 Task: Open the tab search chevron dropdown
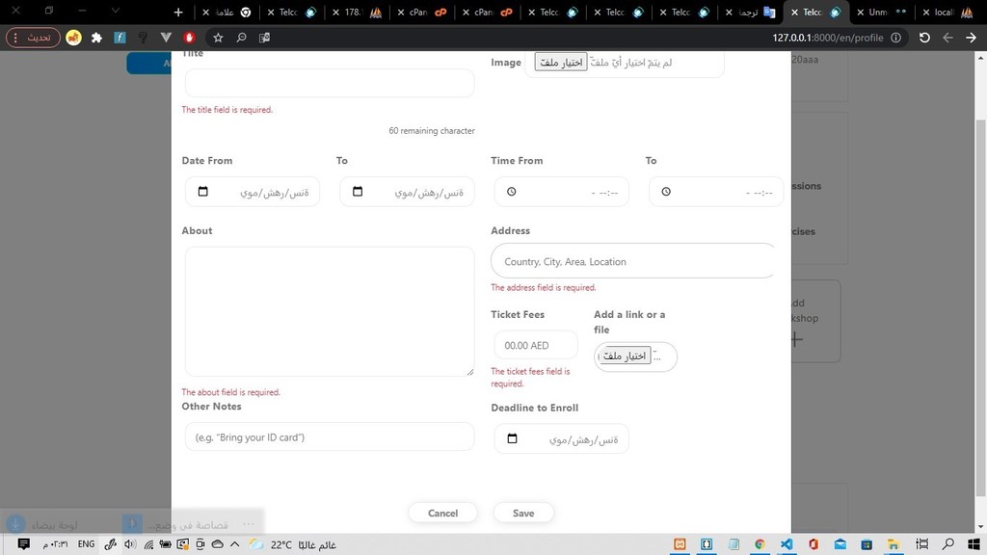(x=116, y=10)
